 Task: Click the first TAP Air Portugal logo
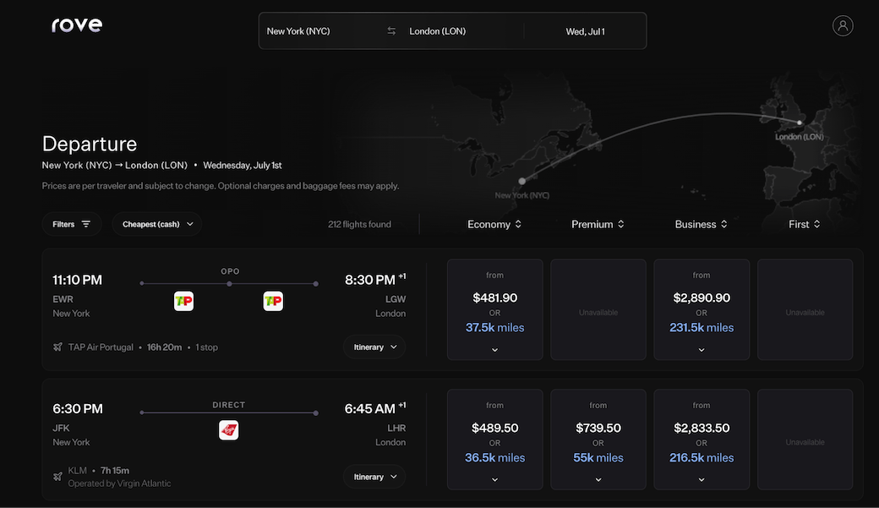pos(183,301)
